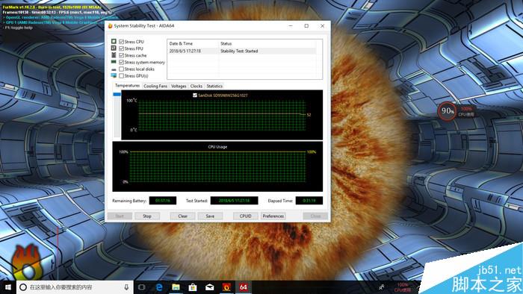Select blue sensor bar left of temperature graph

(x=117, y=94)
